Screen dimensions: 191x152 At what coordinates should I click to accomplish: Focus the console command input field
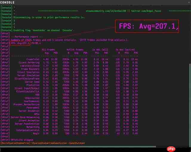point(83,150)
